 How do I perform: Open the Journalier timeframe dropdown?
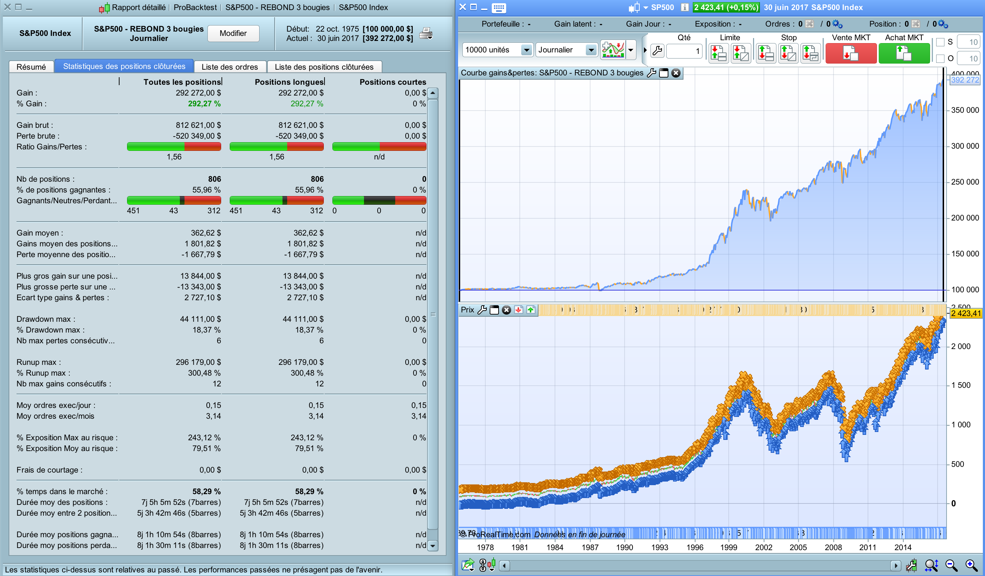(x=591, y=50)
